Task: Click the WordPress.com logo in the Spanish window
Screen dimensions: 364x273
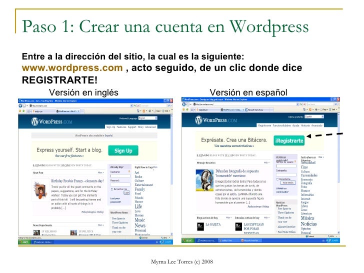Action: tap(216, 120)
